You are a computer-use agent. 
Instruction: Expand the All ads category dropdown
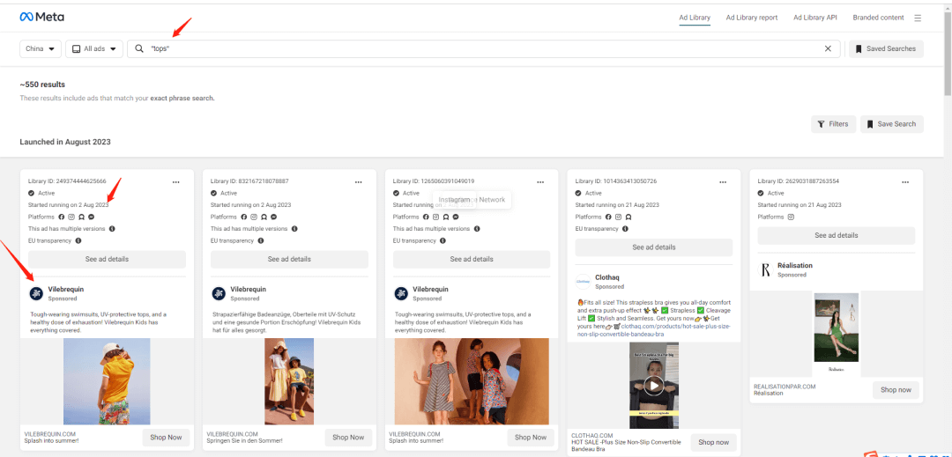[94, 49]
